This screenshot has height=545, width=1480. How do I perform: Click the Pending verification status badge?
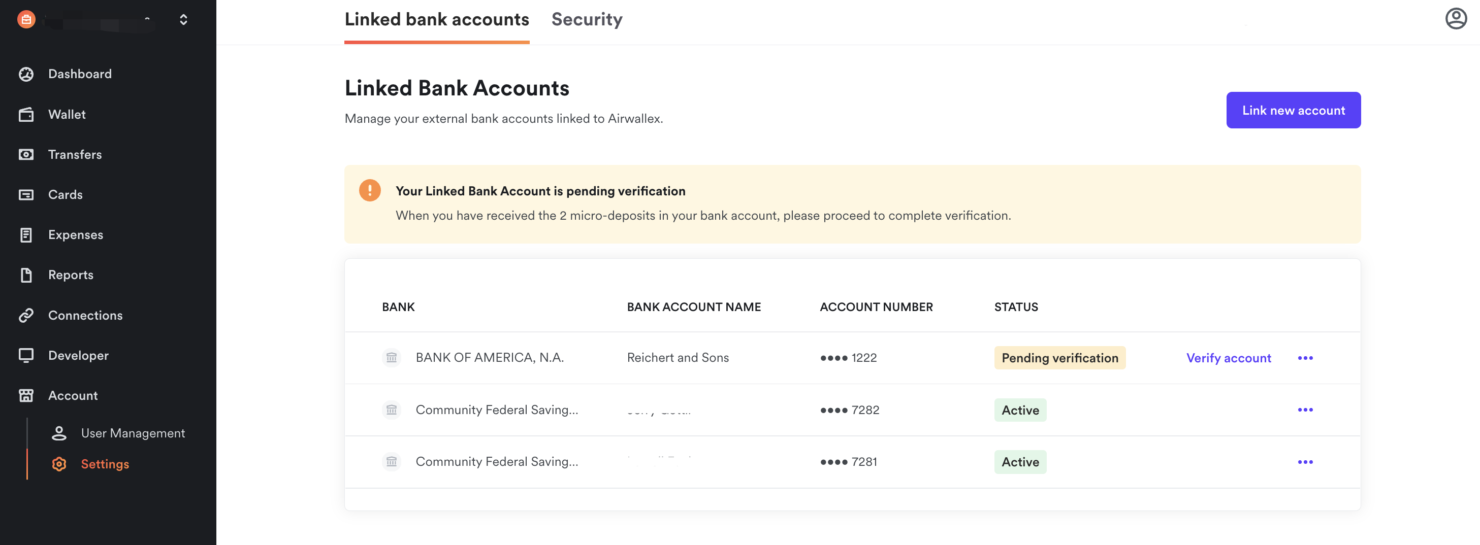pyautogui.click(x=1059, y=358)
